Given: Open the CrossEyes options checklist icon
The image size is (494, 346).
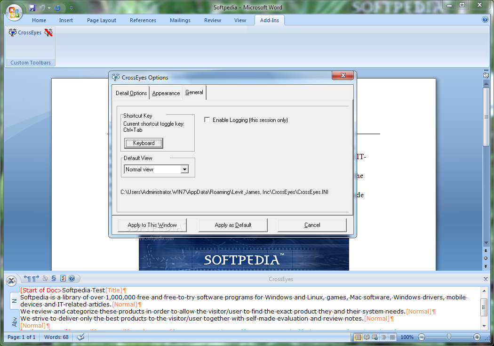Looking at the screenshot, I should [63, 278].
